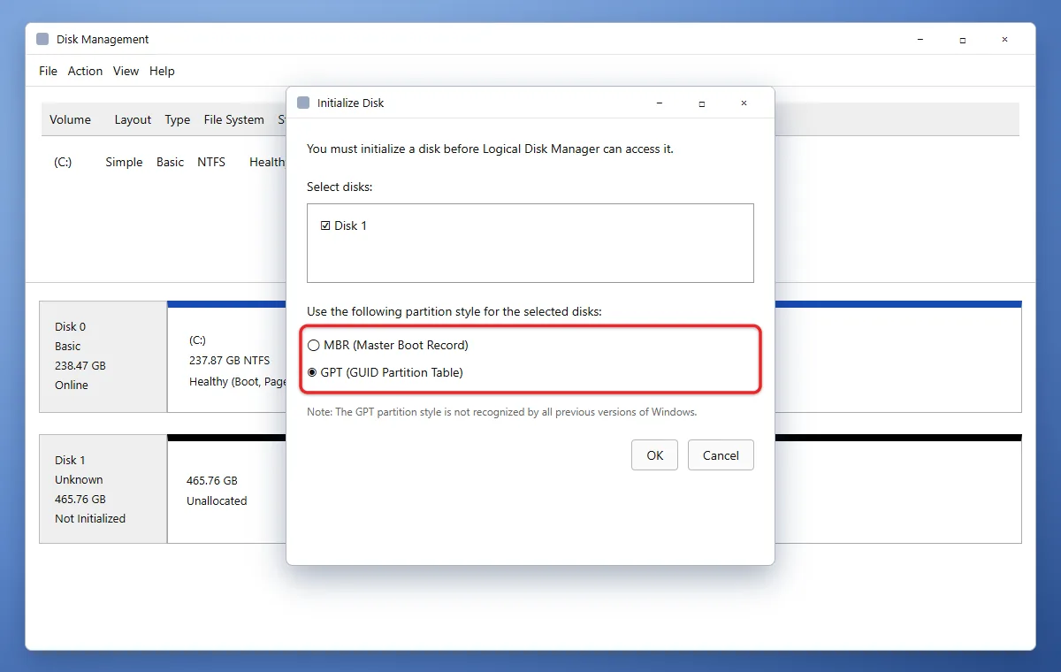Screen dimensions: 1061x672
Task: Uncheck the Disk 1 checkbox
Action: click(325, 225)
